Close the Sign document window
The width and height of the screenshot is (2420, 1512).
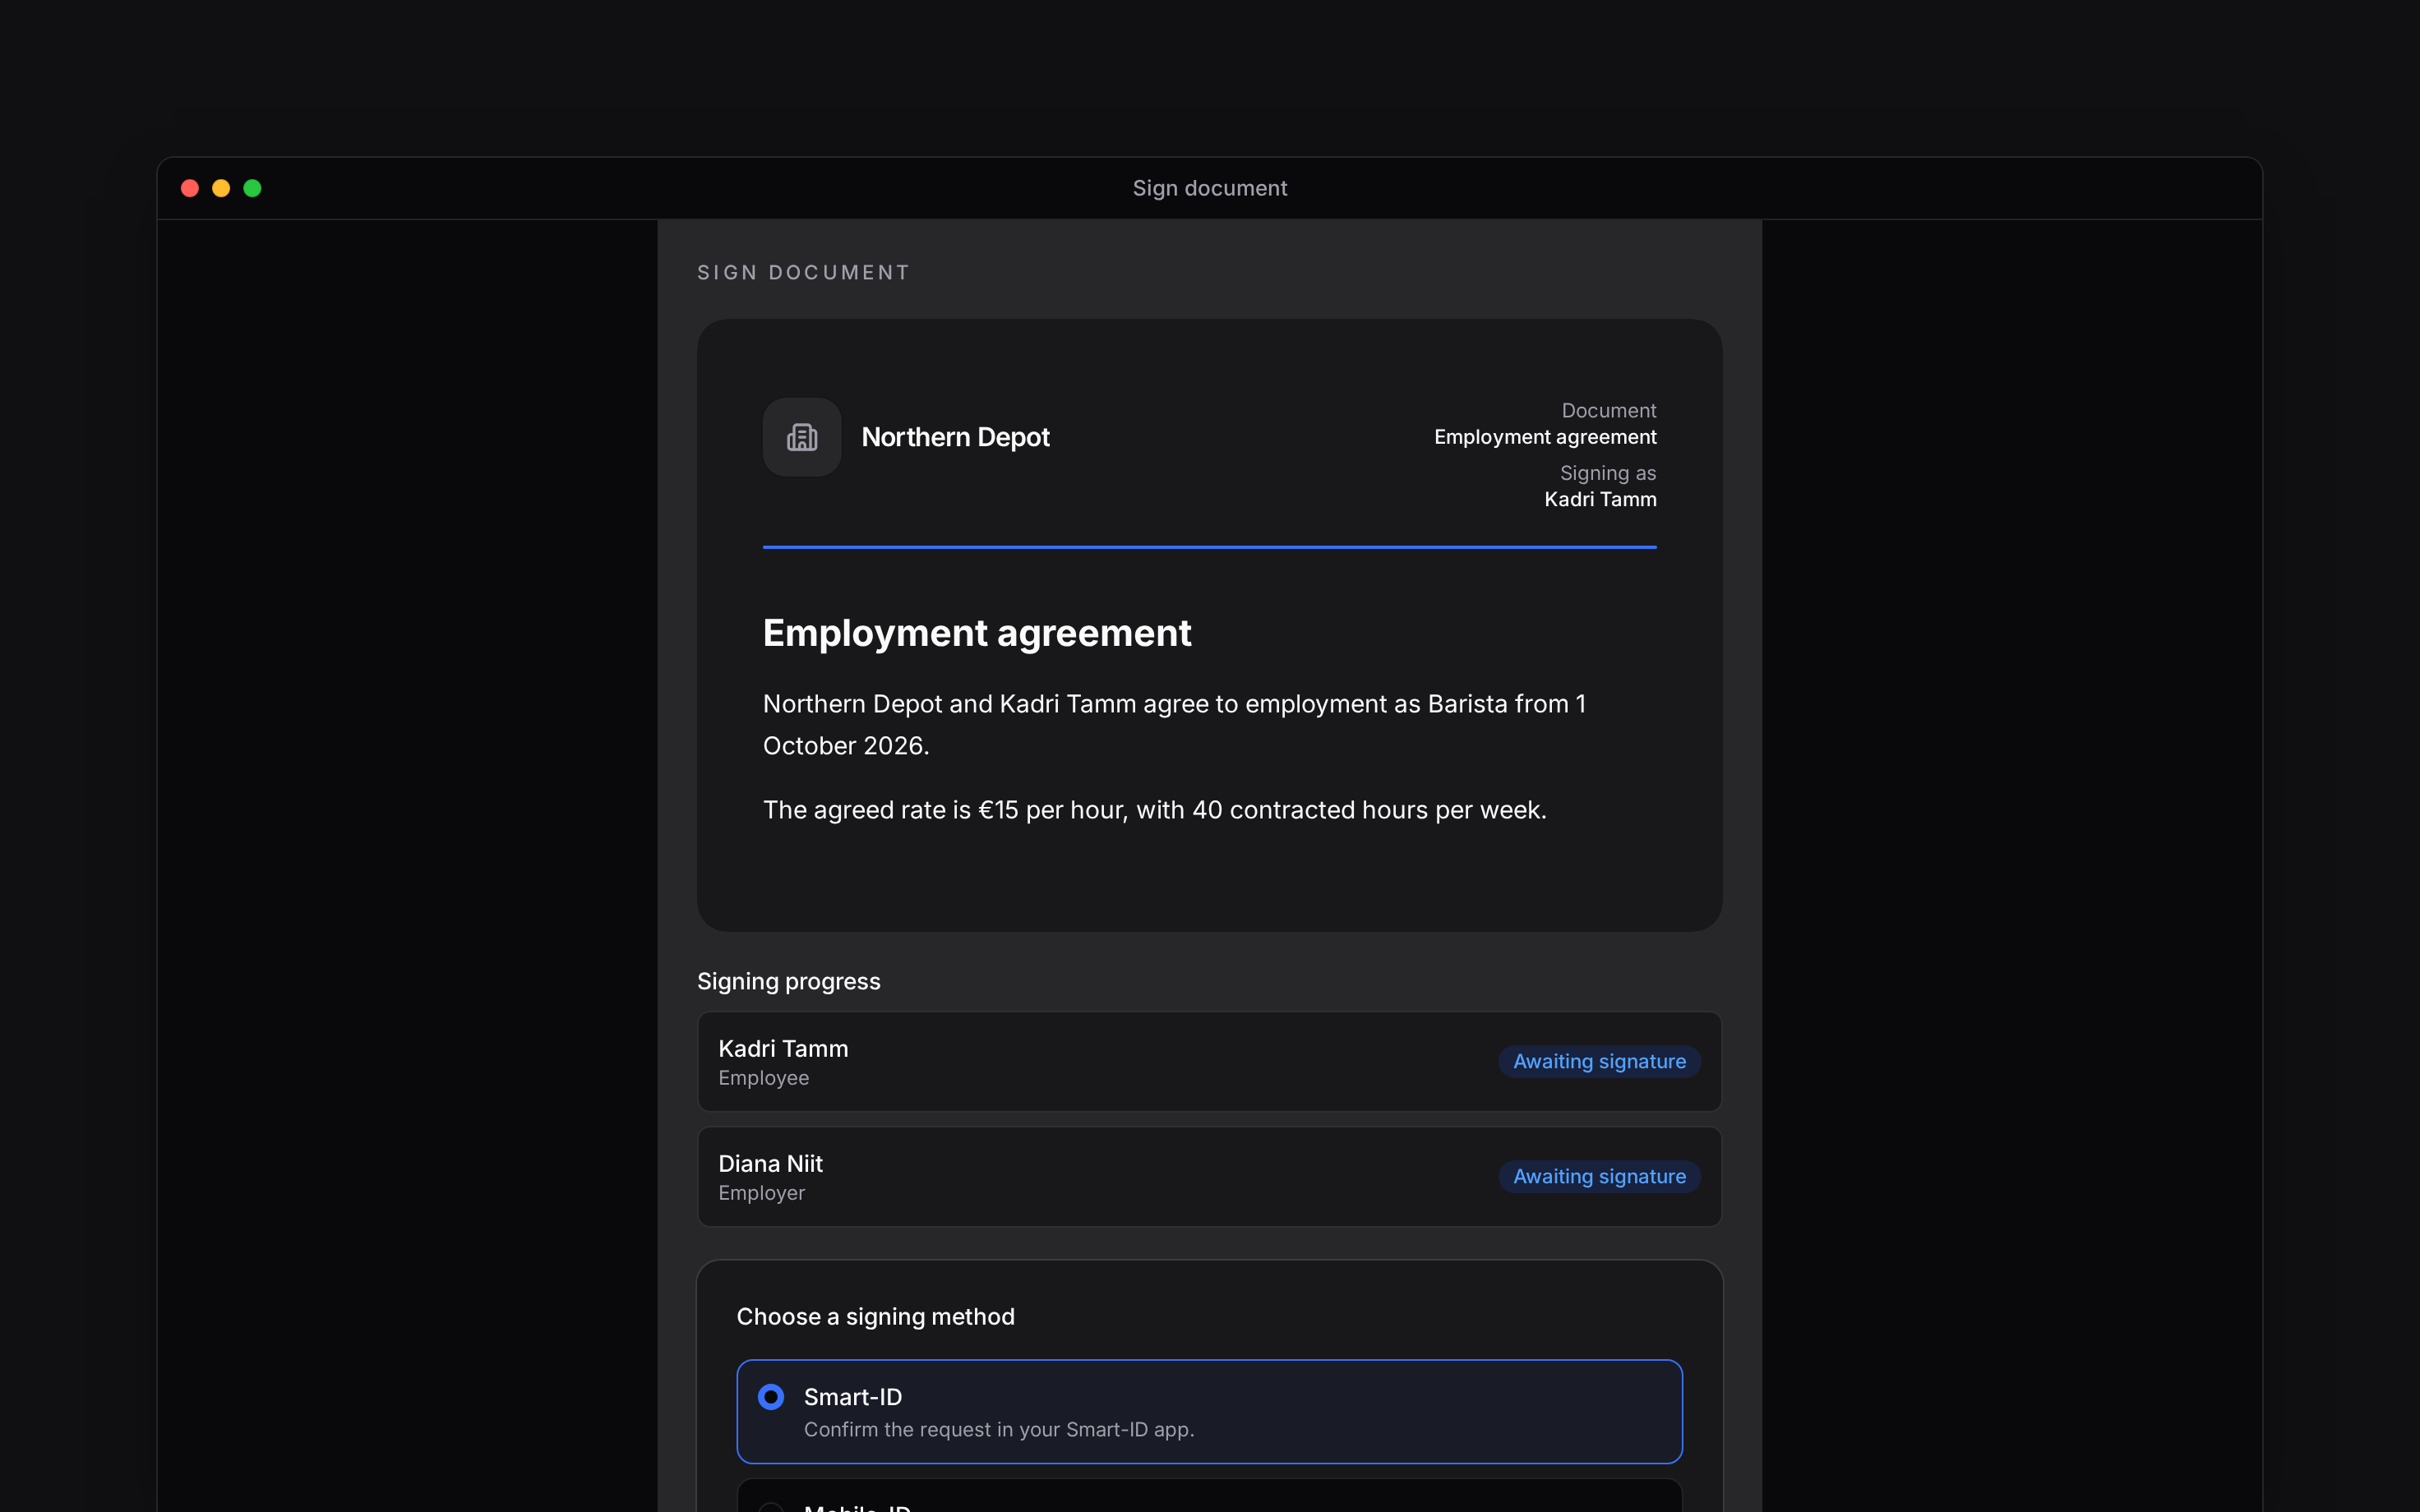[190, 188]
